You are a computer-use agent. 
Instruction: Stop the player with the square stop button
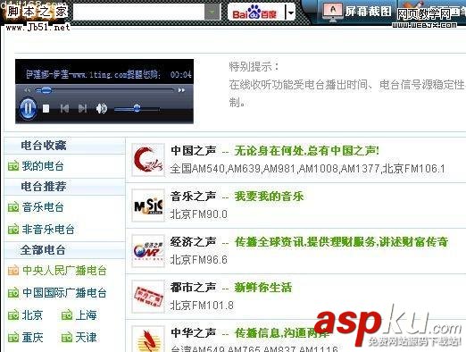pyautogui.click(x=46, y=108)
